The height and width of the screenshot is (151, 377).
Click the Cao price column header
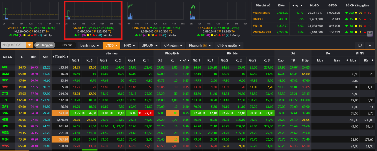(x=281, y=60)
